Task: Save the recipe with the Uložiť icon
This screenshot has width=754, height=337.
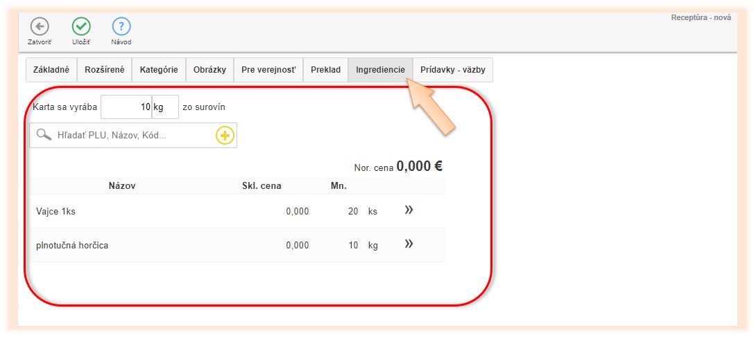Action: point(81,27)
